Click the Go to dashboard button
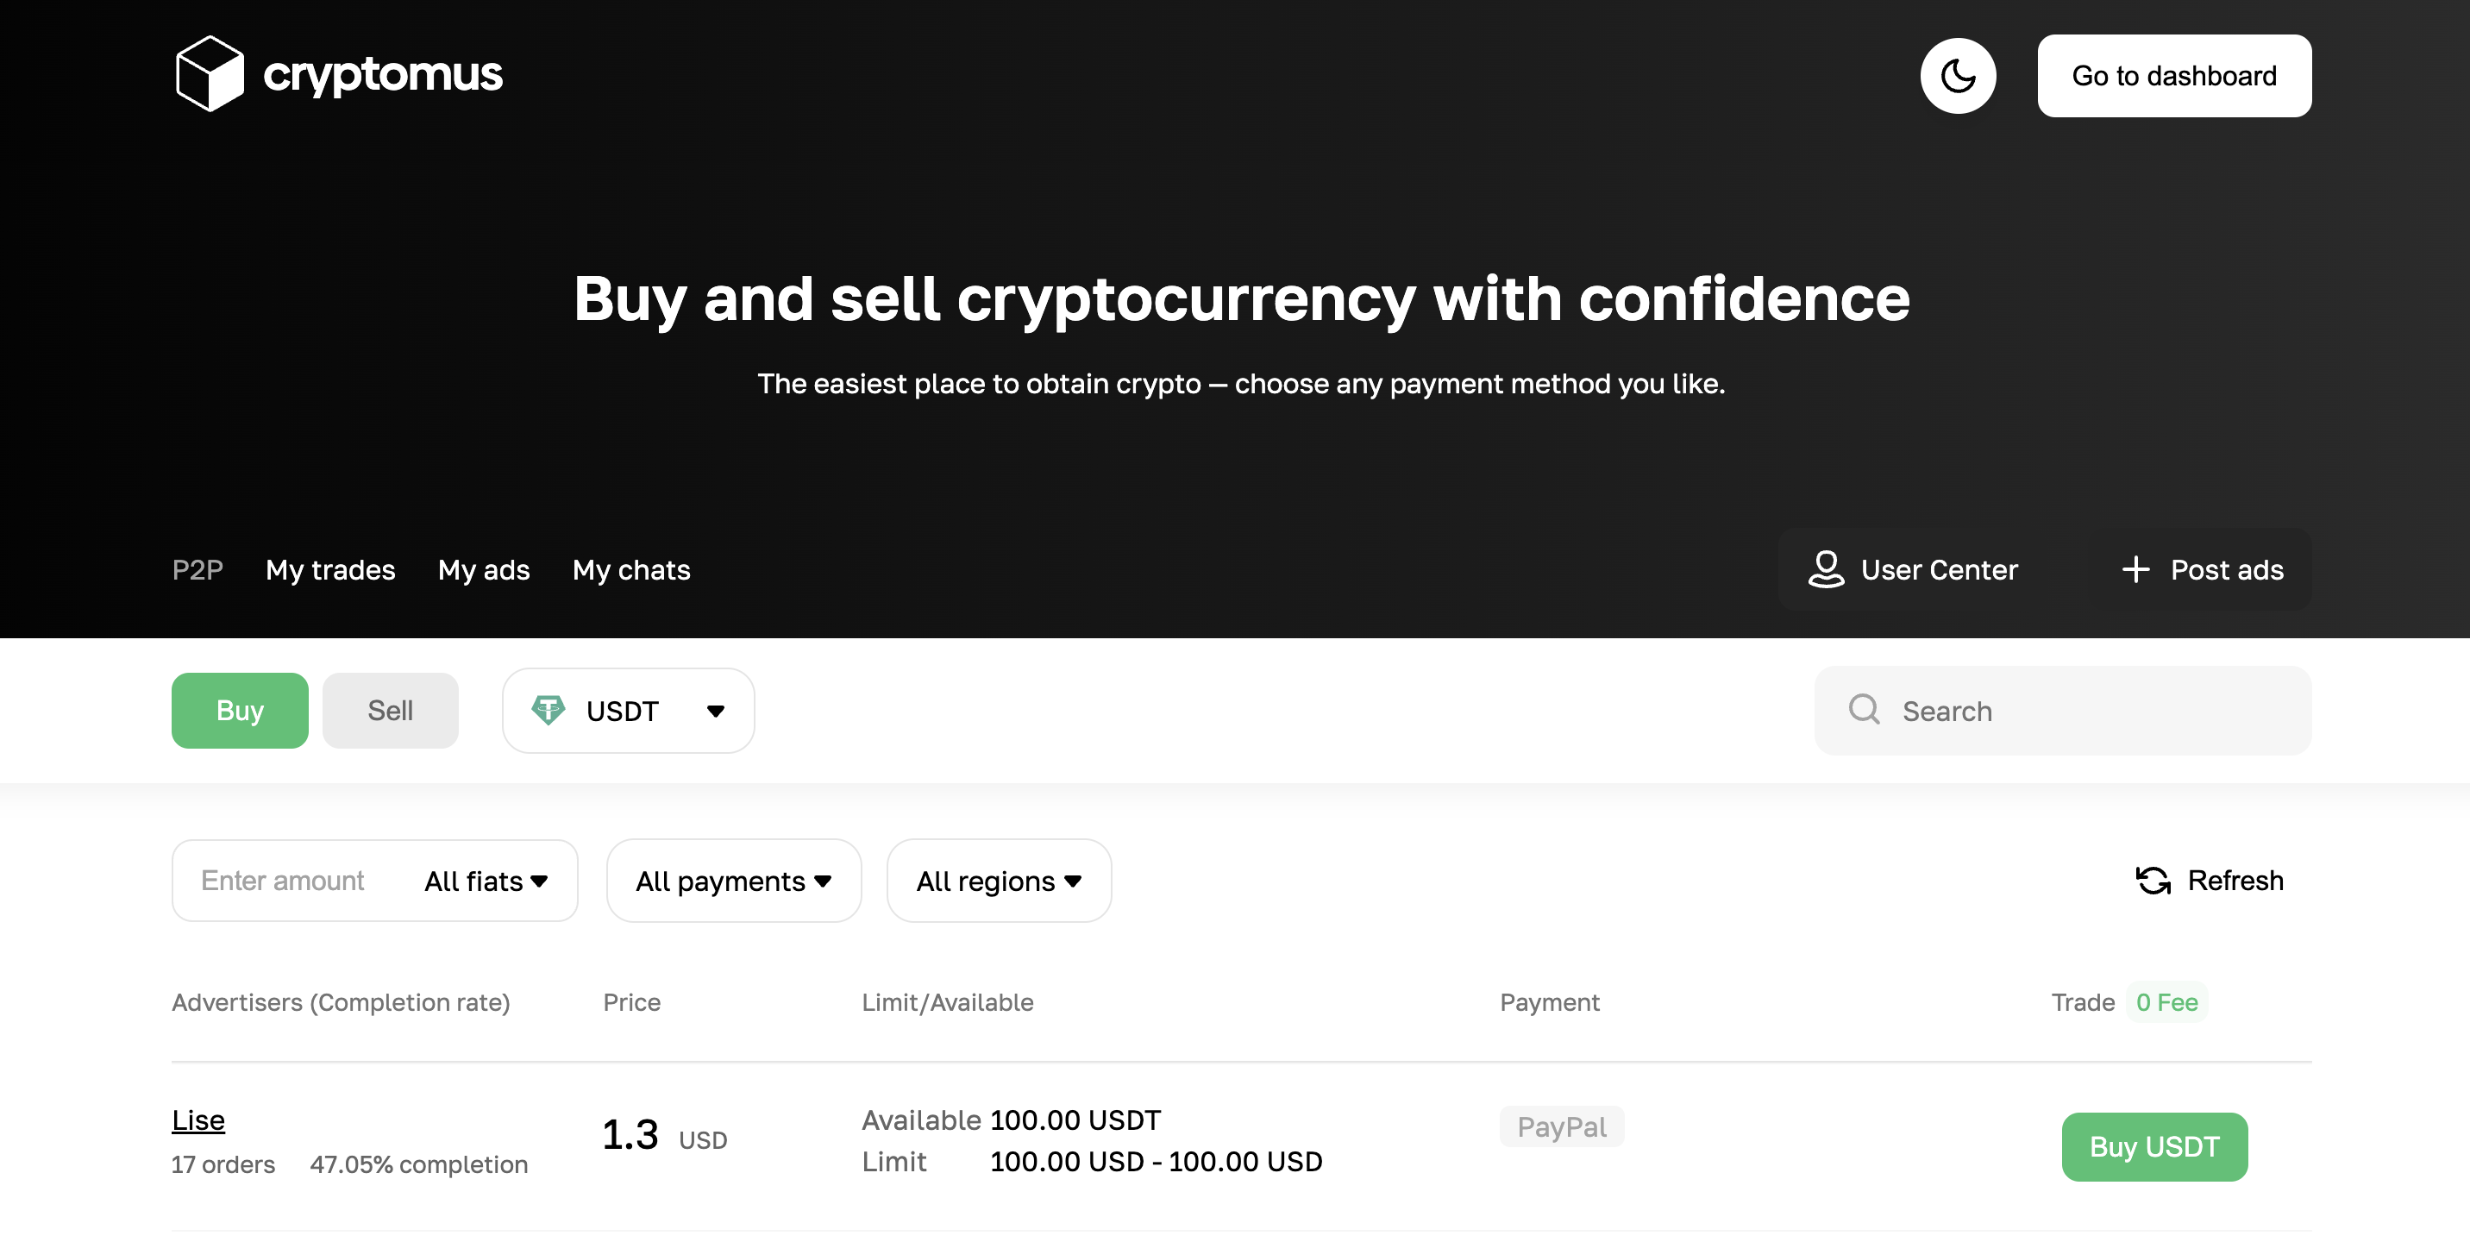Viewport: 2470px width, 1242px height. click(2173, 76)
